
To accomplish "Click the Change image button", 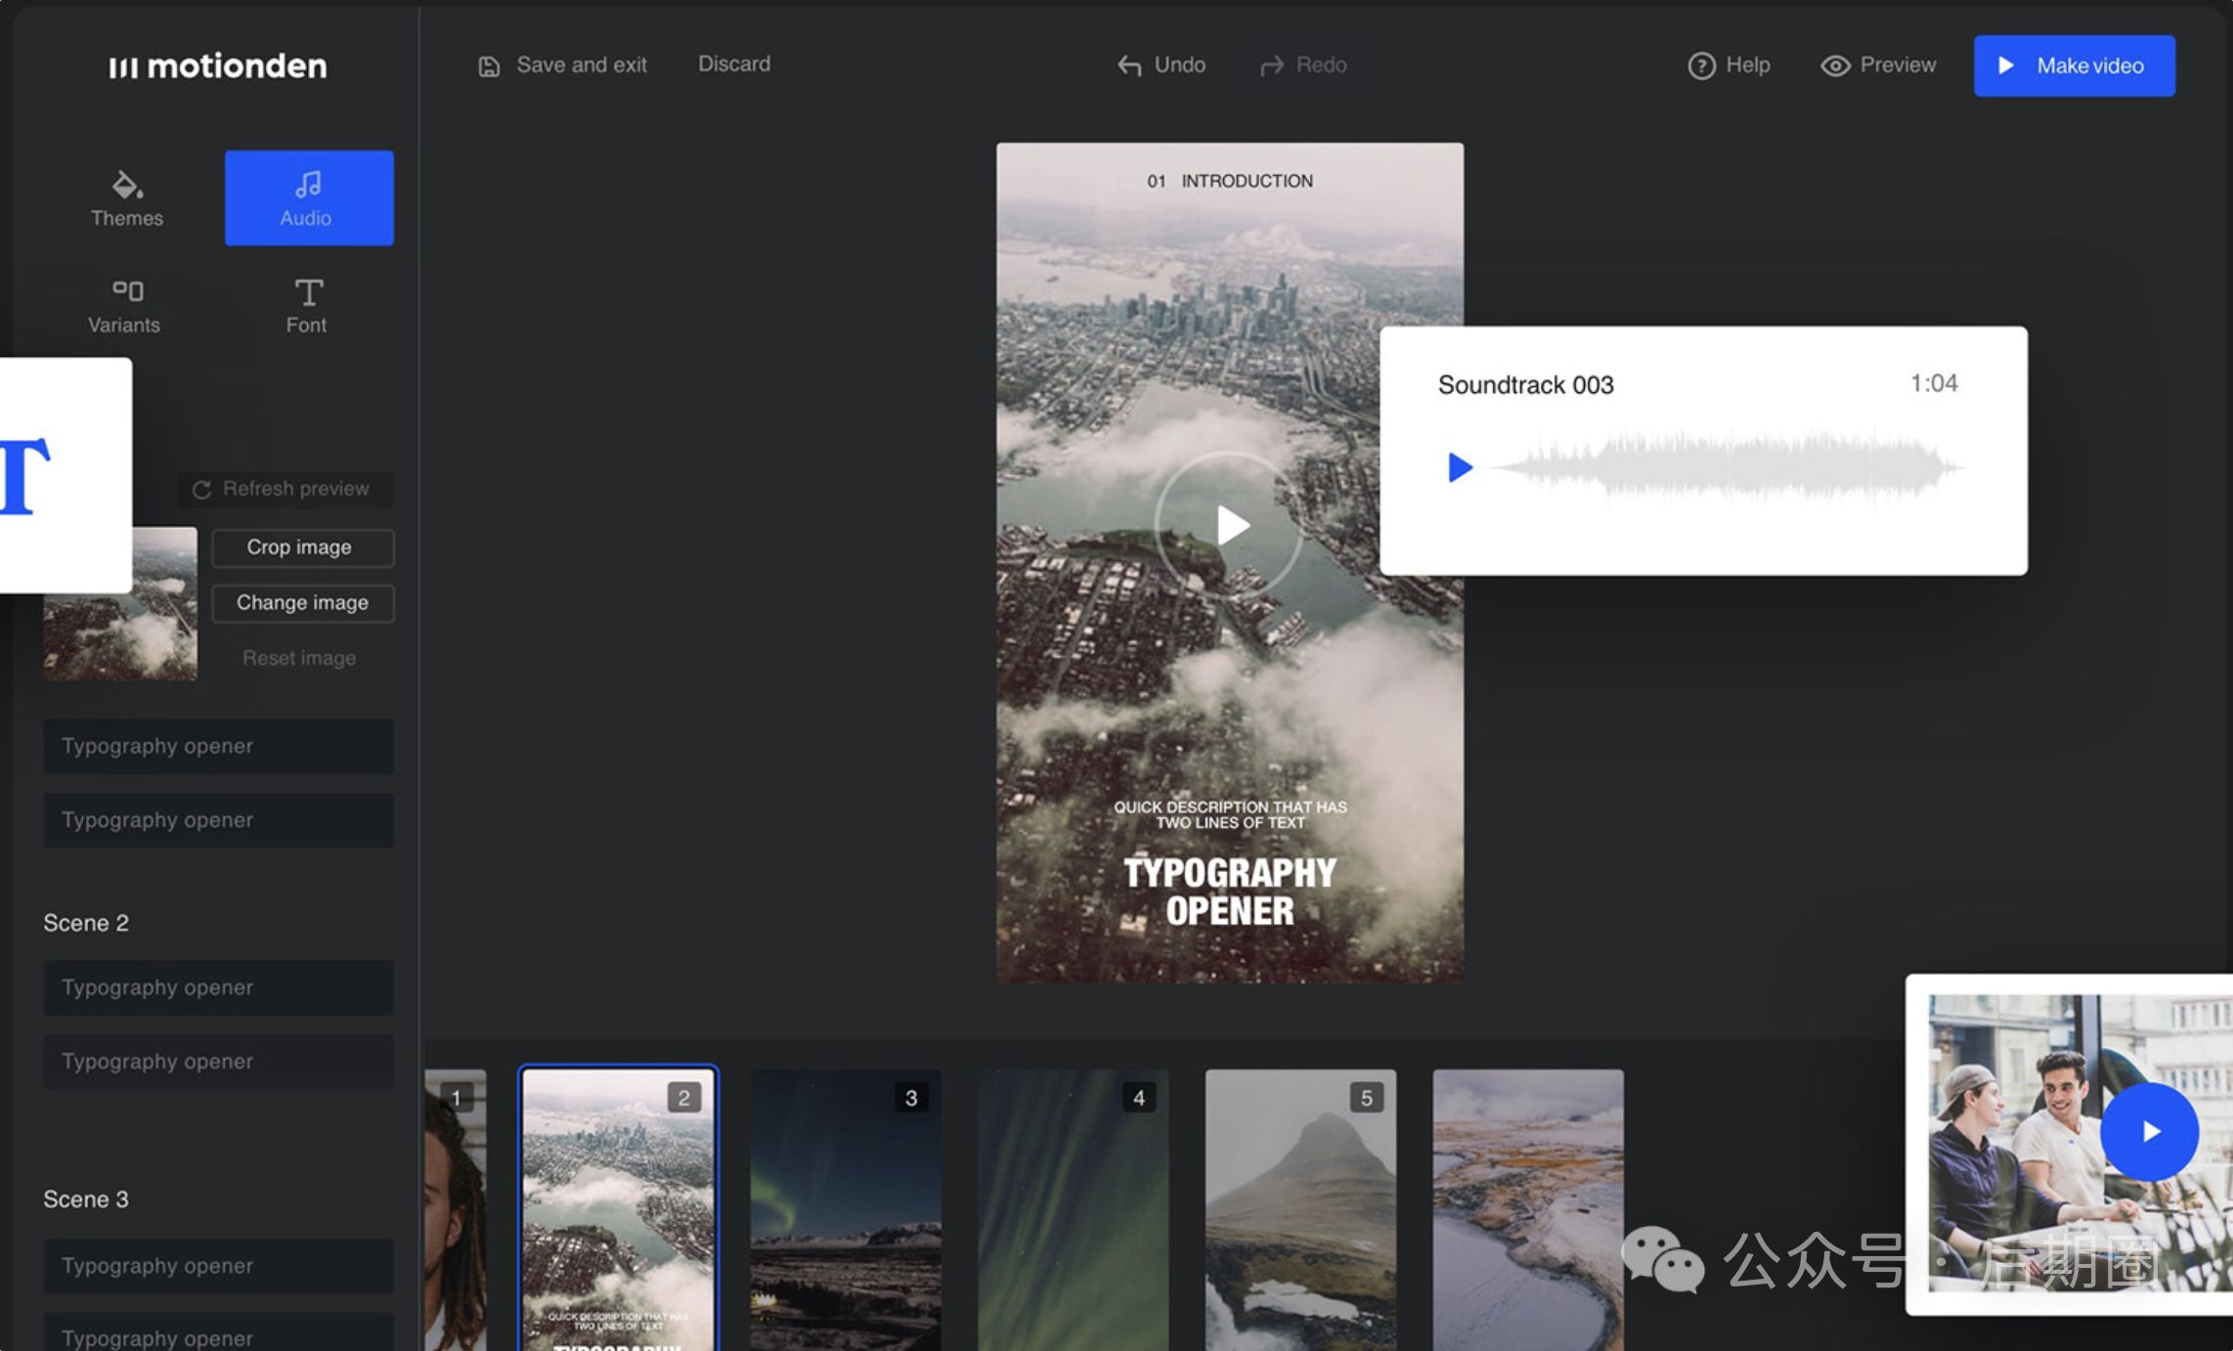I will 302,603.
